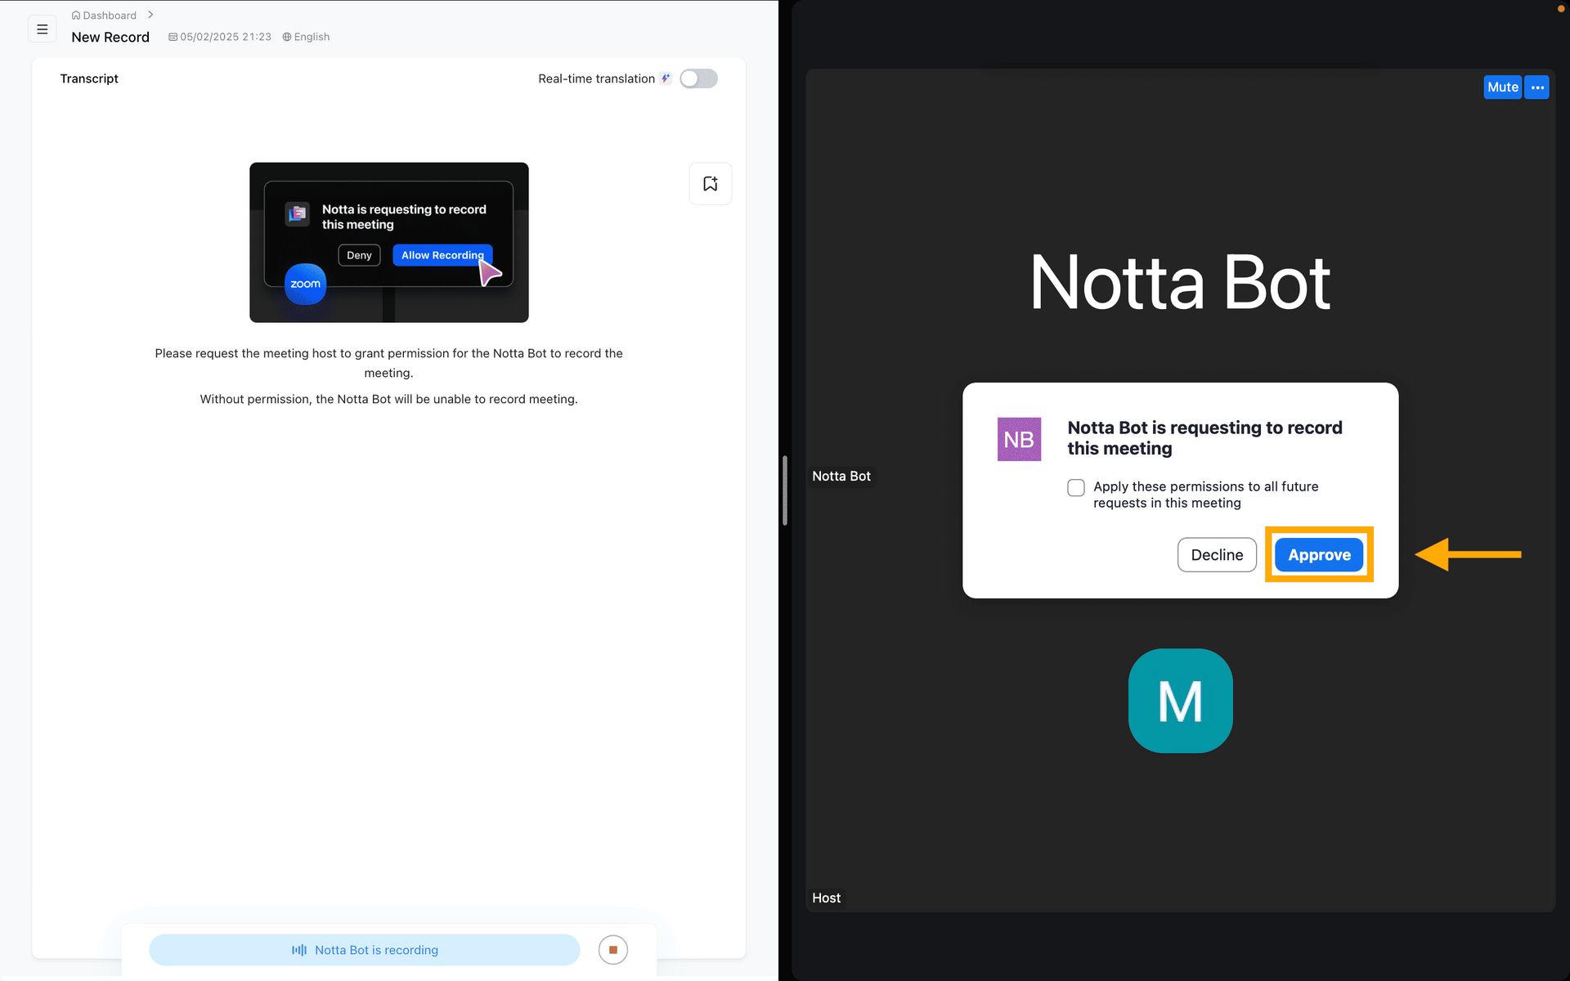The width and height of the screenshot is (1570, 981).
Task: Click the Dashboard home icon
Action: pos(76,16)
